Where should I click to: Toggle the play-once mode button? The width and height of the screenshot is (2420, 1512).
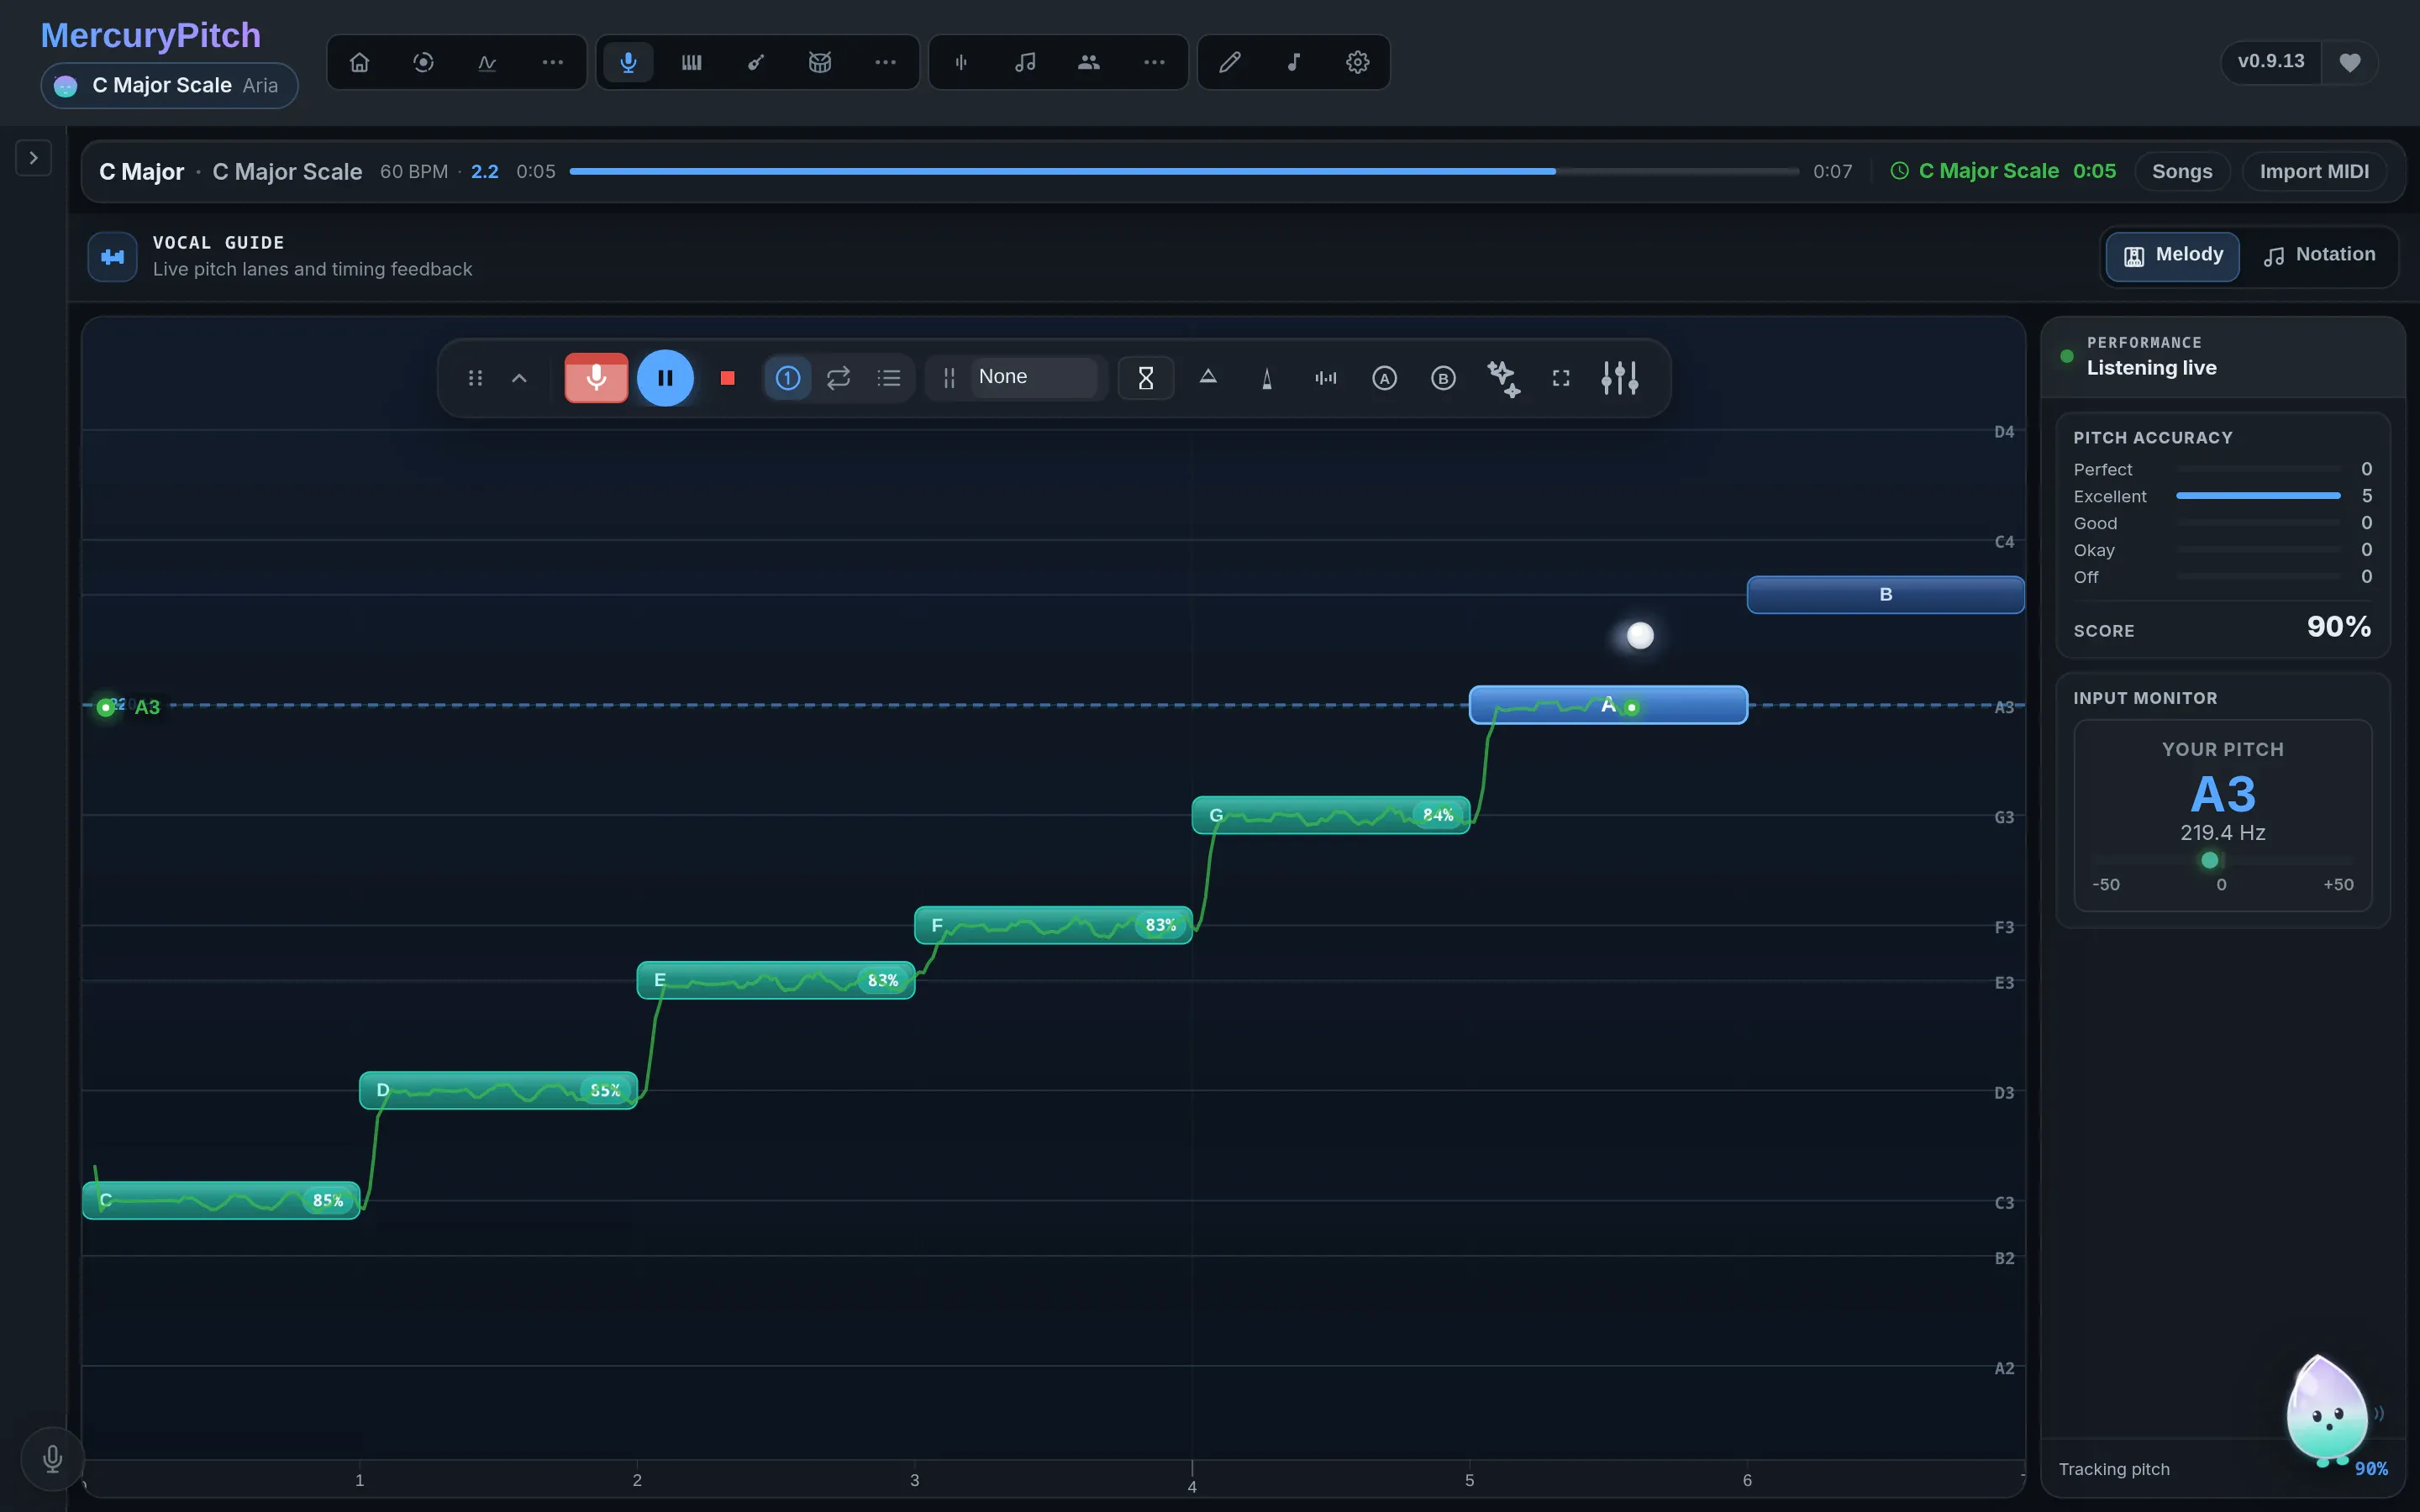[x=788, y=378]
